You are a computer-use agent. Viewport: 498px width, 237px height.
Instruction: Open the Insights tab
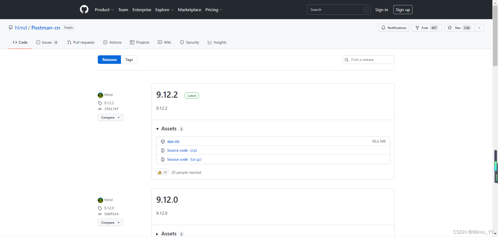[x=217, y=42]
